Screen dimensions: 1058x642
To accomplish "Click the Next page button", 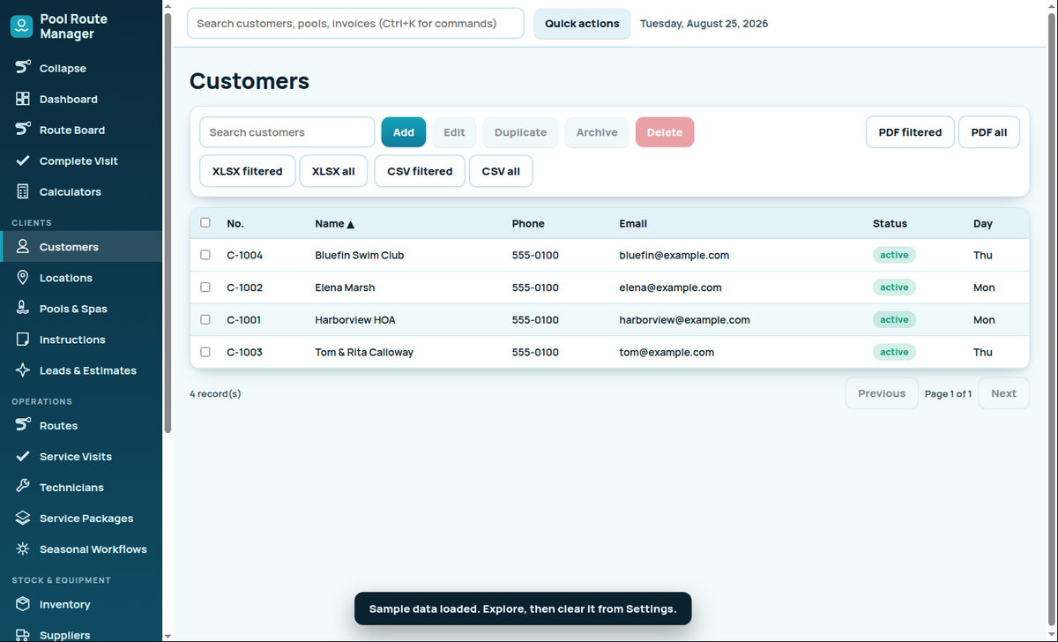I will click(x=1003, y=393).
